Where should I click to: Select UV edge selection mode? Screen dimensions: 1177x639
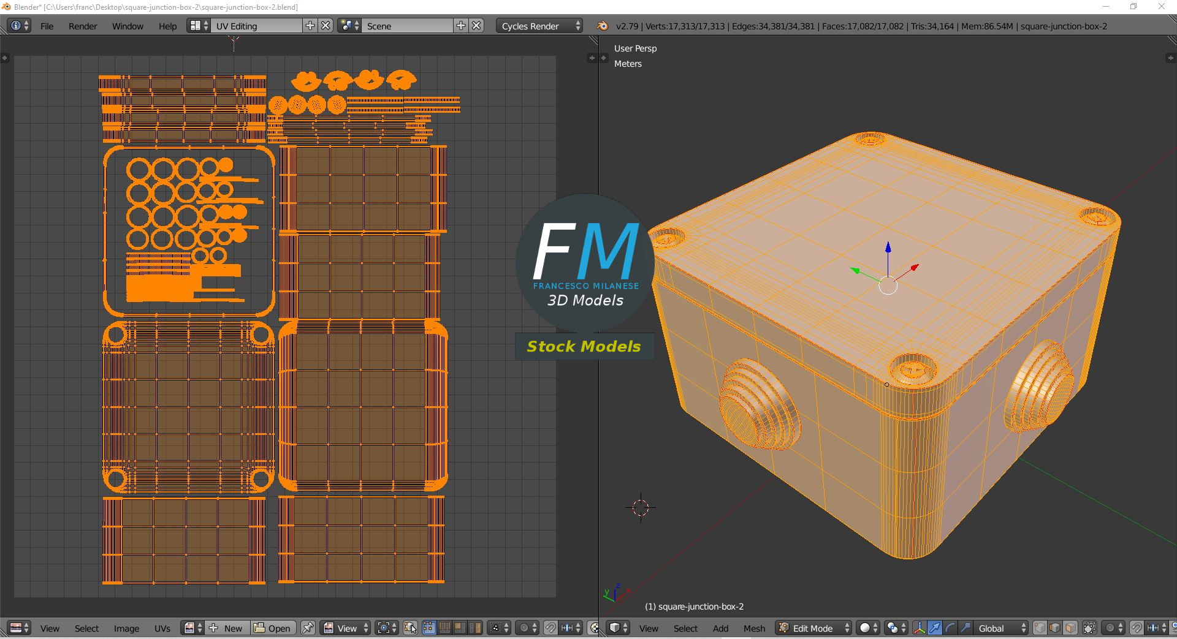(444, 628)
